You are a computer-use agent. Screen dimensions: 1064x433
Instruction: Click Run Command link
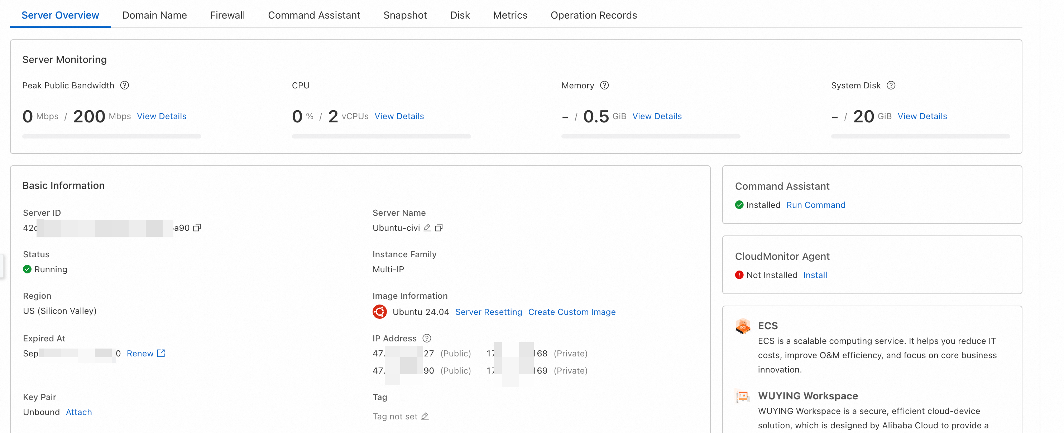coord(815,205)
